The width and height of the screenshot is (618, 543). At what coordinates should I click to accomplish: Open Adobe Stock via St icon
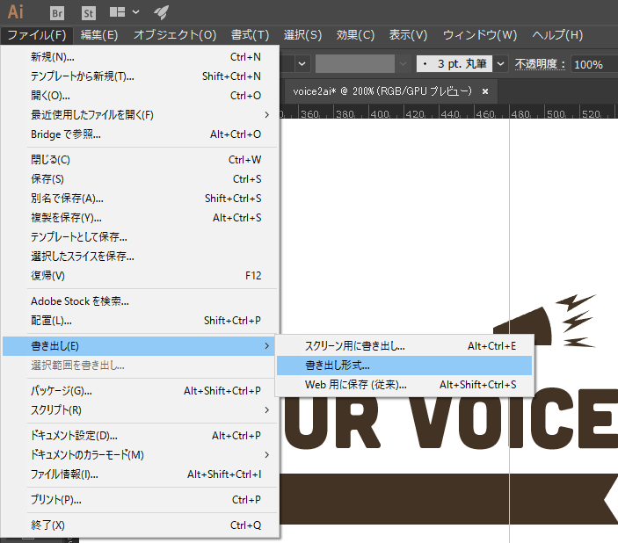[88, 13]
